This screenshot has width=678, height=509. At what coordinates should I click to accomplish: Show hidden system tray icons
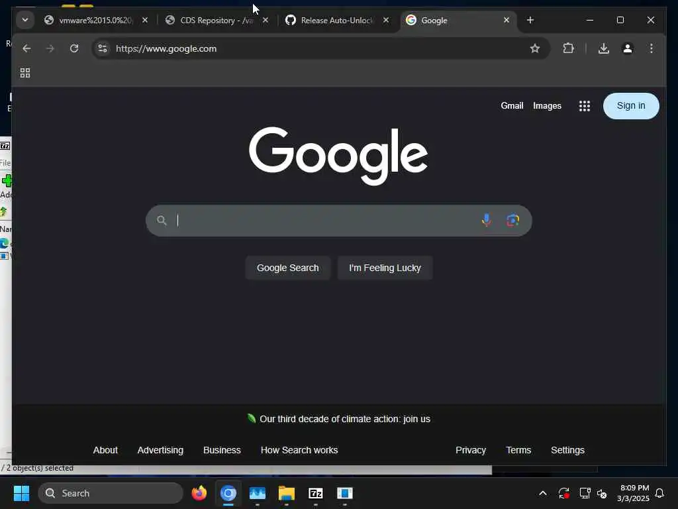tap(543, 493)
